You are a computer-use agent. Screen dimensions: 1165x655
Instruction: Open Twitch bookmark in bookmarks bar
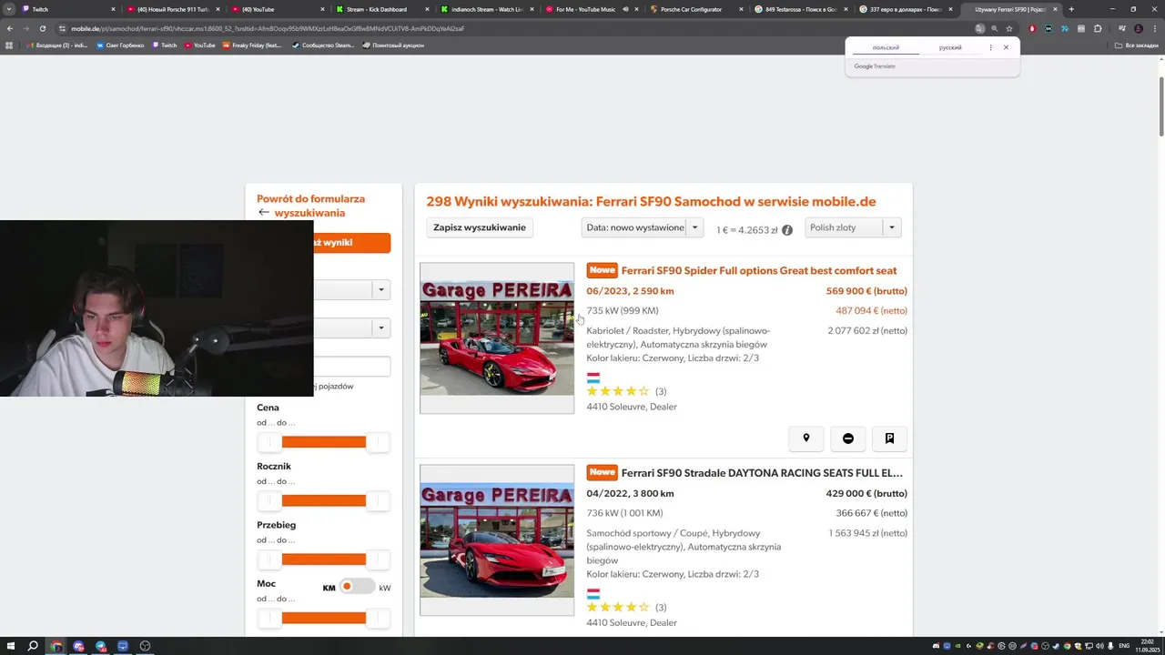pyautogui.click(x=165, y=45)
